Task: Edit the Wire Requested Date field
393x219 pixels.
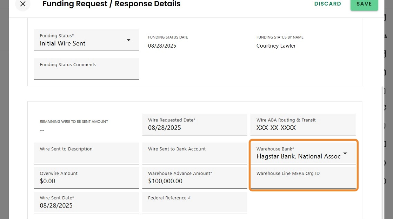Action: point(194,128)
